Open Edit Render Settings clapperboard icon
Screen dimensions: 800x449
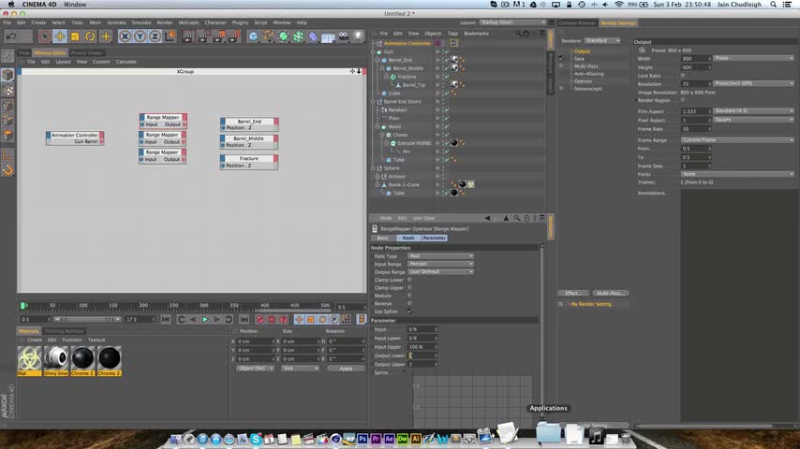[233, 36]
